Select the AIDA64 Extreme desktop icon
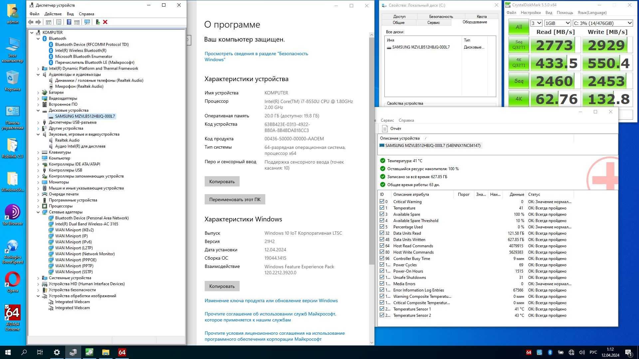The image size is (639, 359). [x=13, y=318]
